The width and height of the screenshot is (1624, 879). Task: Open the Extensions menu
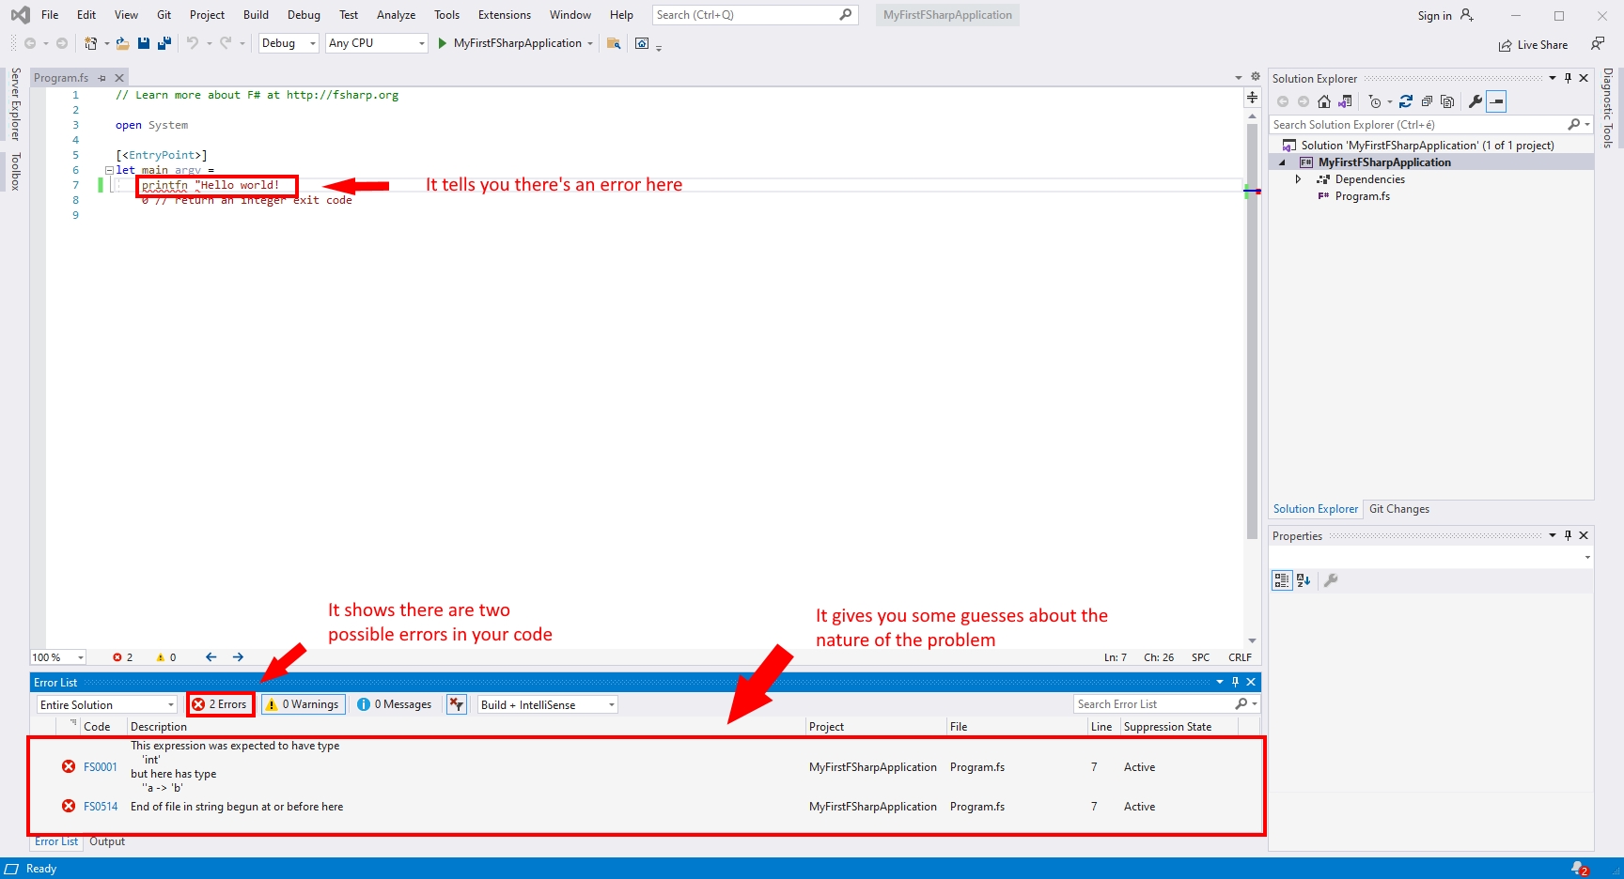click(505, 15)
